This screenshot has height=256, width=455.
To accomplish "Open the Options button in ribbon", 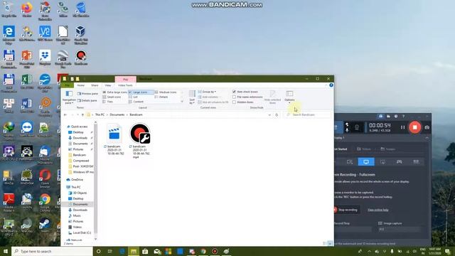I will pos(289,97).
